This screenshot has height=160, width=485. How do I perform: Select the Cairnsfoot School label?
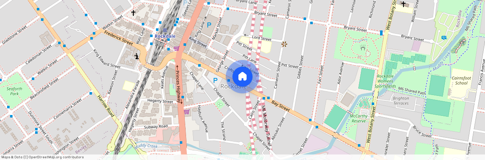461,80
